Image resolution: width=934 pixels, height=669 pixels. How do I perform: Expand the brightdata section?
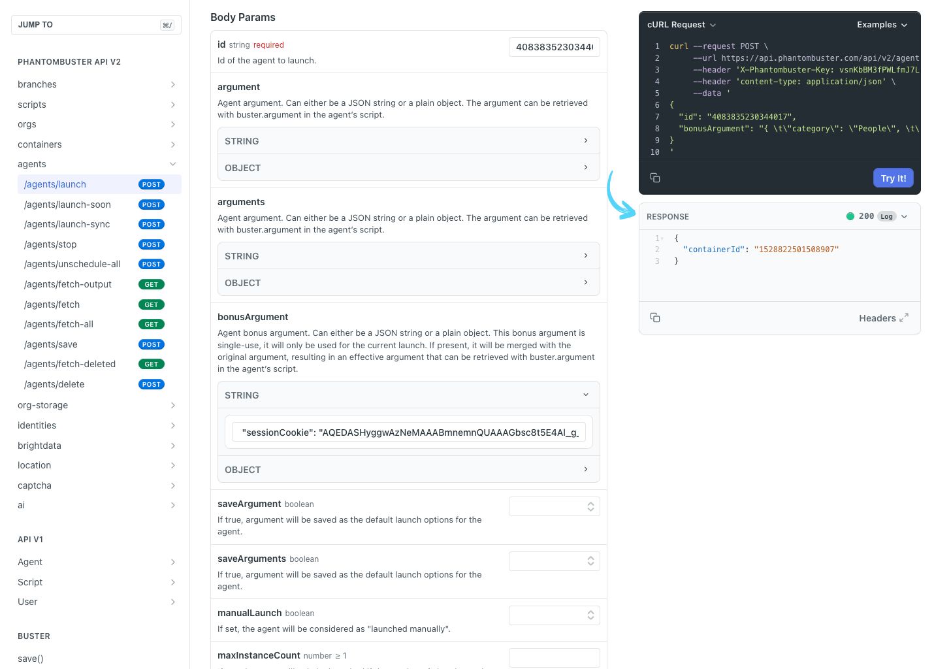(x=96, y=446)
